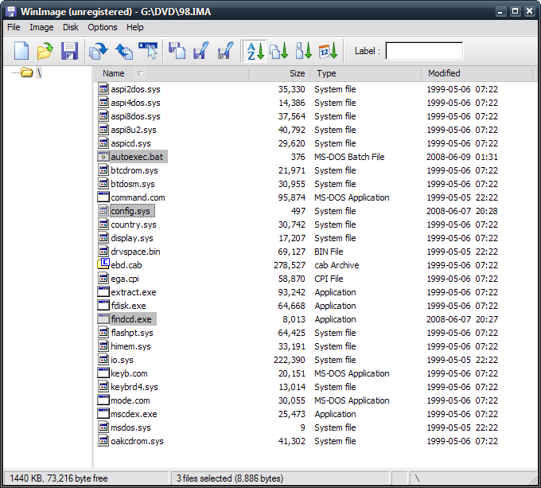Click the New image toolbar icon
Screen dimensions: 541x488
(x=21, y=51)
